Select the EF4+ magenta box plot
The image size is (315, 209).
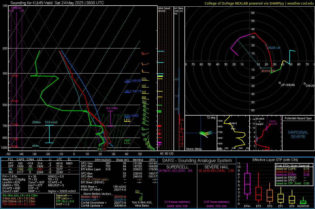[x=247, y=182]
